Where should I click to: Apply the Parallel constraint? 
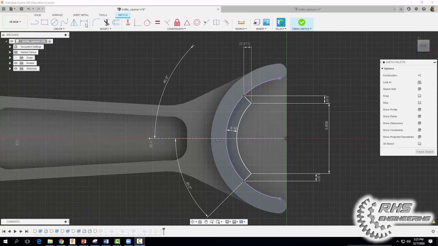(x=167, y=23)
